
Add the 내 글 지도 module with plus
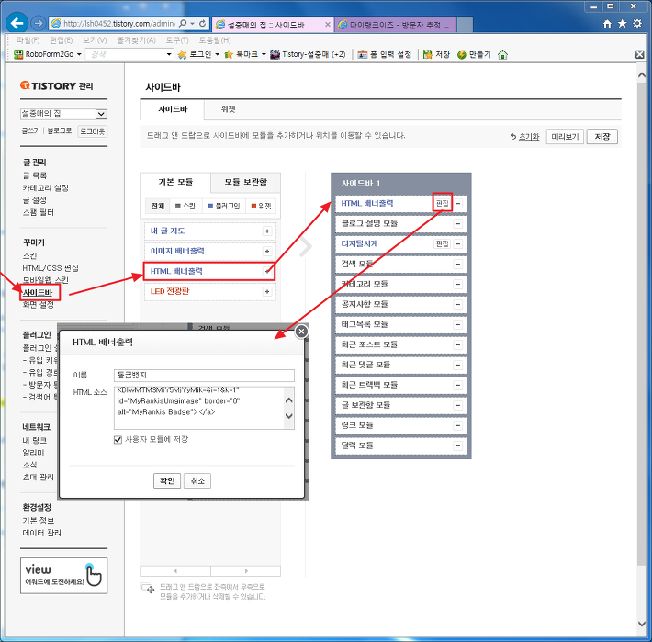click(x=267, y=231)
